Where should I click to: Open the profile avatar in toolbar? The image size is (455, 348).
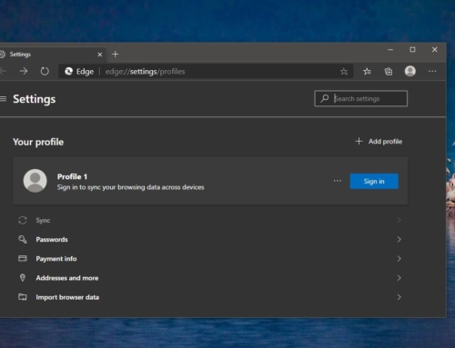pyautogui.click(x=410, y=71)
